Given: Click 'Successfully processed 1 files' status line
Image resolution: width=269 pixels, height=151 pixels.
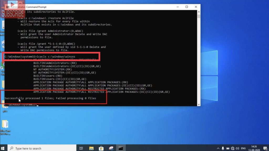Looking at the screenshot, I should (x=50, y=98).
